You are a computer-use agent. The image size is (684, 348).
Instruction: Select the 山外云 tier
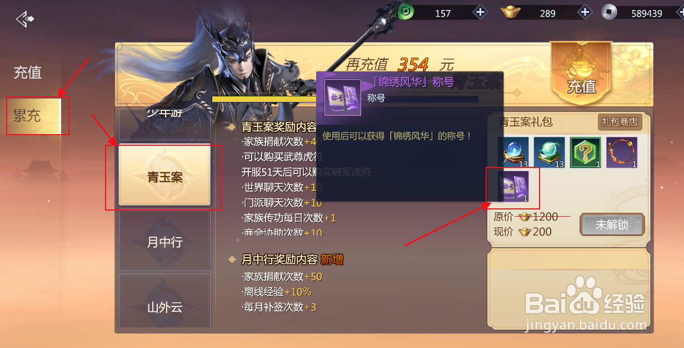(164, 305)
